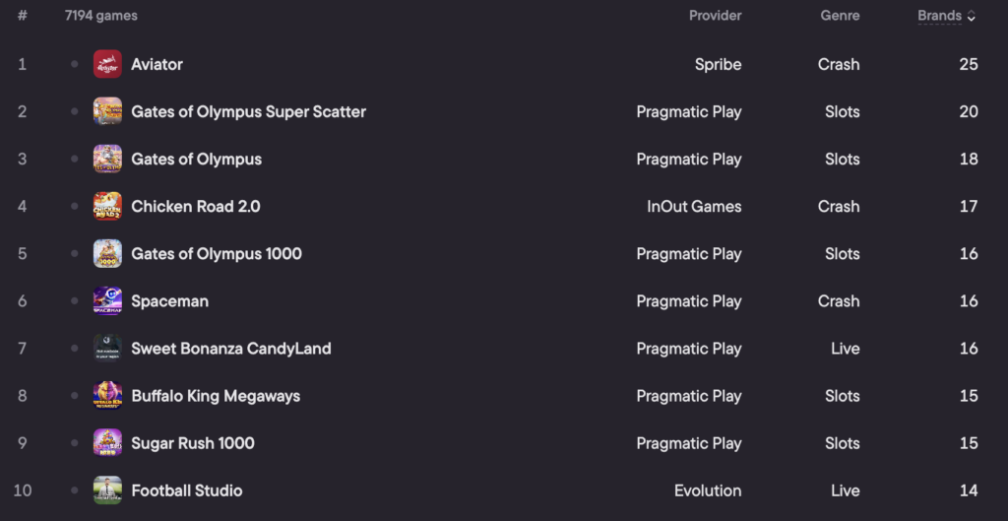
Task: Select the Football Studio game thumbnail
Action: point(107,490)
